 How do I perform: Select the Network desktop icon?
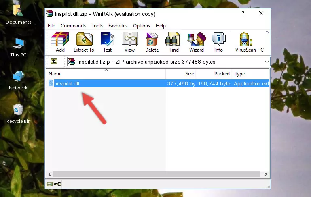18,80
